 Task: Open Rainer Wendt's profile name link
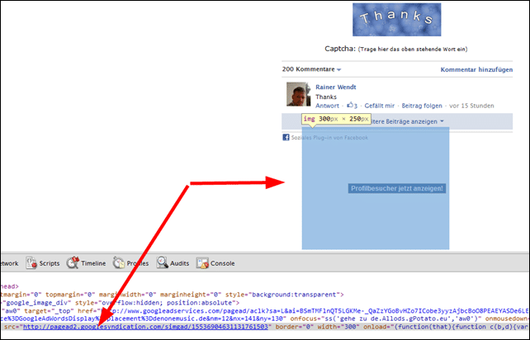point(336,87)
